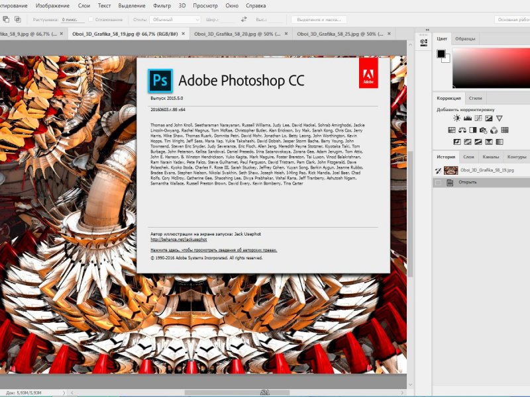Switch to the Контуры panel tab
The image size is (530, 397).
coord(517,157)
